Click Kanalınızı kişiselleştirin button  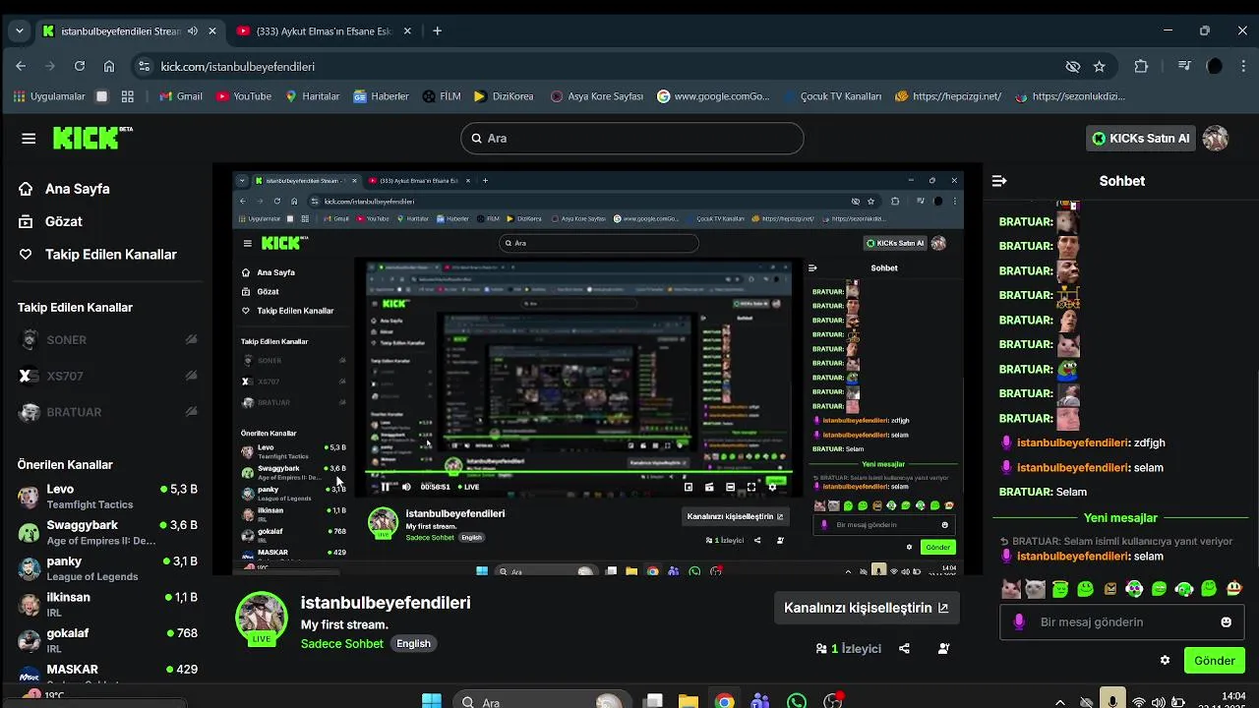click(x=866, y=608)
